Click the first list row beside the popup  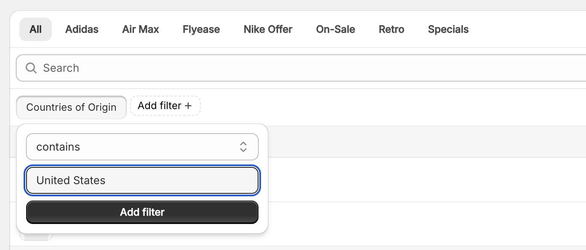(x=421, y=180)
